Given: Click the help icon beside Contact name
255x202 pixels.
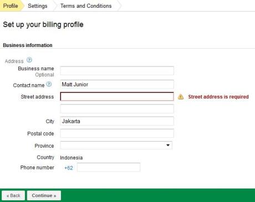Looking at the screenshot, I should coord(49,84).
